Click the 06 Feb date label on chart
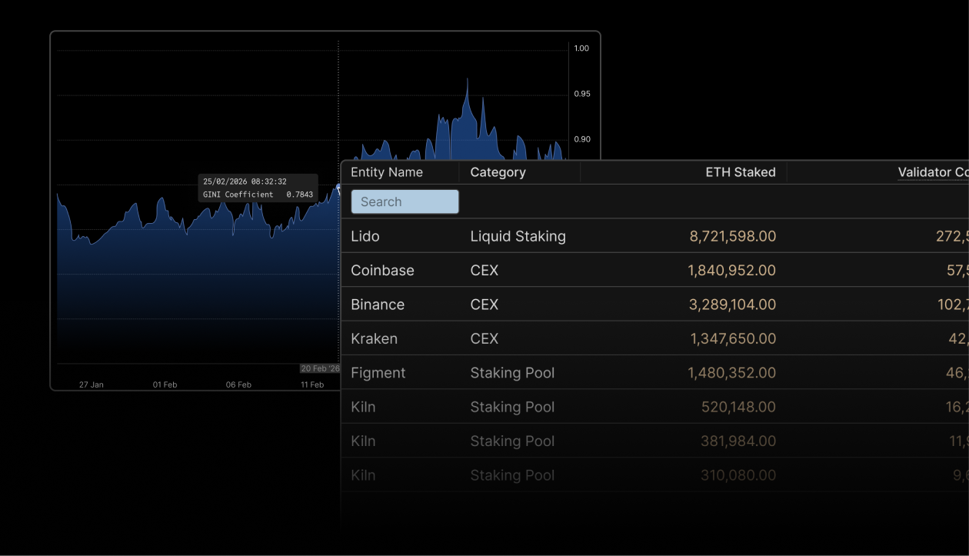 (238, 385)
